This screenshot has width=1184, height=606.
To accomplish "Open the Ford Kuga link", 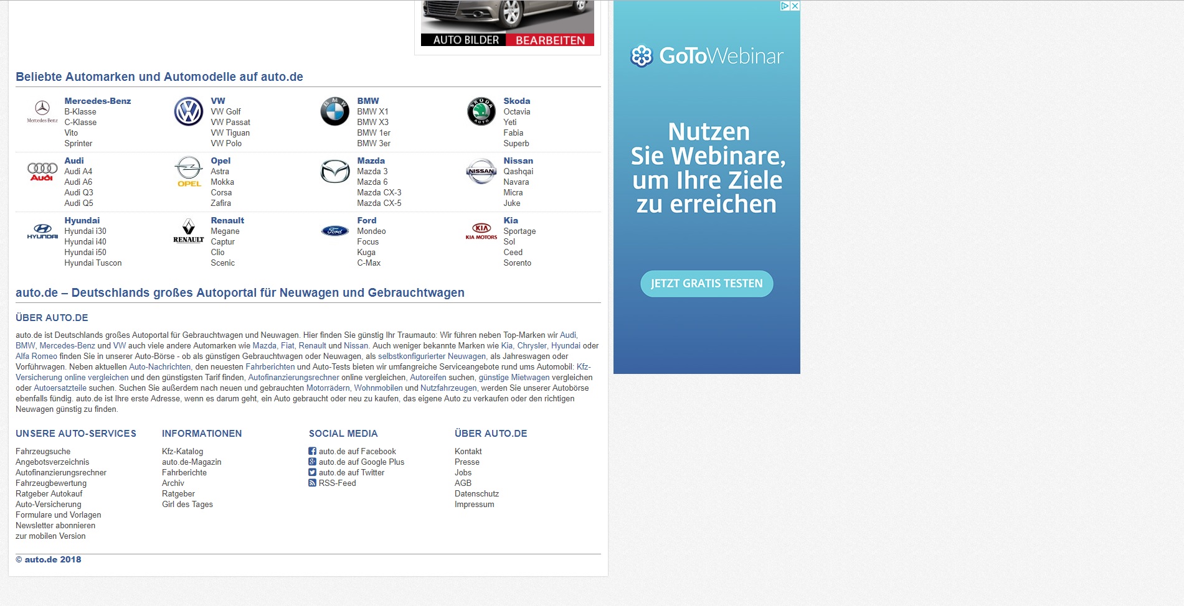I will click(x=366, y=252).
